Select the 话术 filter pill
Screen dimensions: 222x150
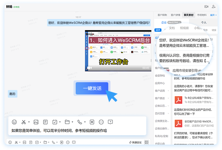158,30
